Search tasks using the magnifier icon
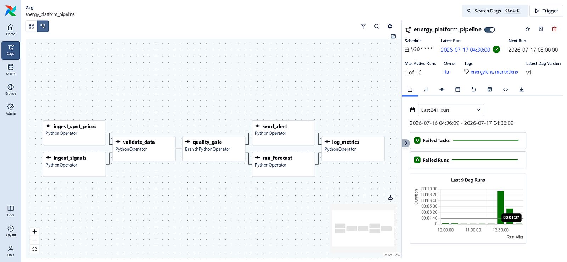567x262 pixels. [x=376, y=26]
